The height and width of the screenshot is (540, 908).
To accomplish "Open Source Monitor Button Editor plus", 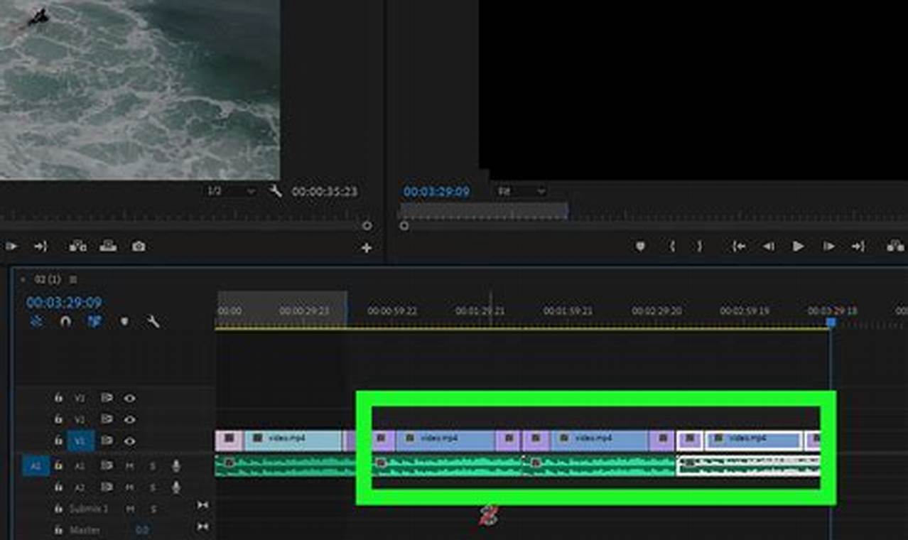I will pyautogui.click(x=367, y=248).
